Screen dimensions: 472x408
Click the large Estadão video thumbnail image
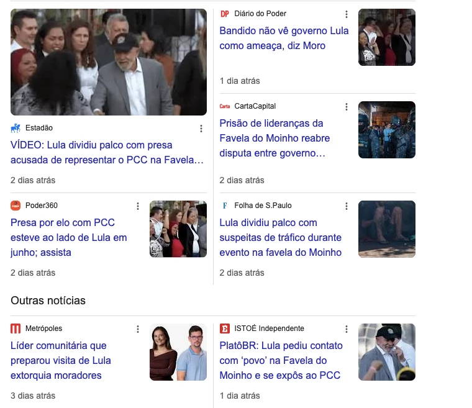(x=109, y=62)
